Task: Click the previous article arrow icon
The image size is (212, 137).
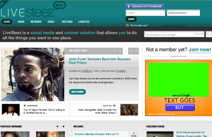Action: click(25, 105)
